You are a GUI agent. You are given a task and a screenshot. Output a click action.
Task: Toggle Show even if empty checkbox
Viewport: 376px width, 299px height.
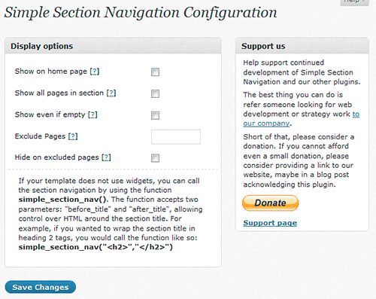click(x=155, y=115)
